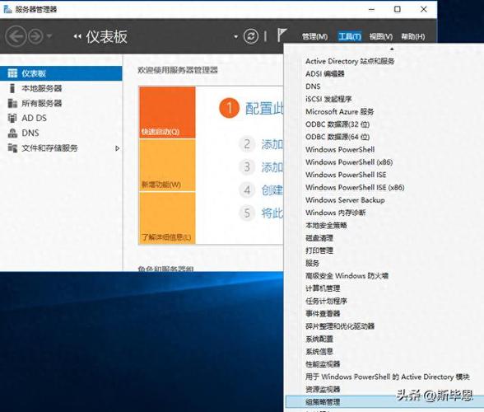This screenshot has width=484, height=412.
Task: Click the forward navigation arrow
Action: click(35, 36)
